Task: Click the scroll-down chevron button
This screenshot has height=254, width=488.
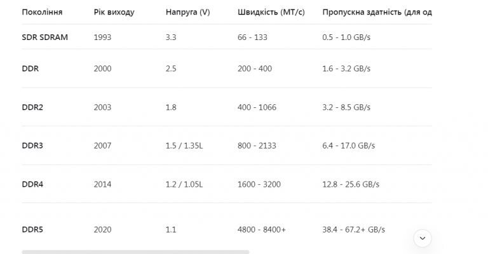Action: 423,238
